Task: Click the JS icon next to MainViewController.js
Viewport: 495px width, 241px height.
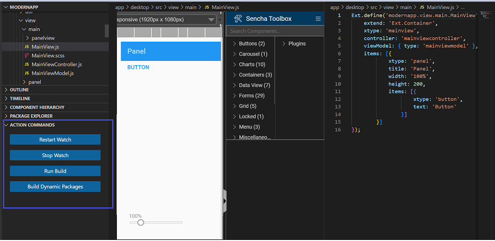Action: tap(26, 65)
